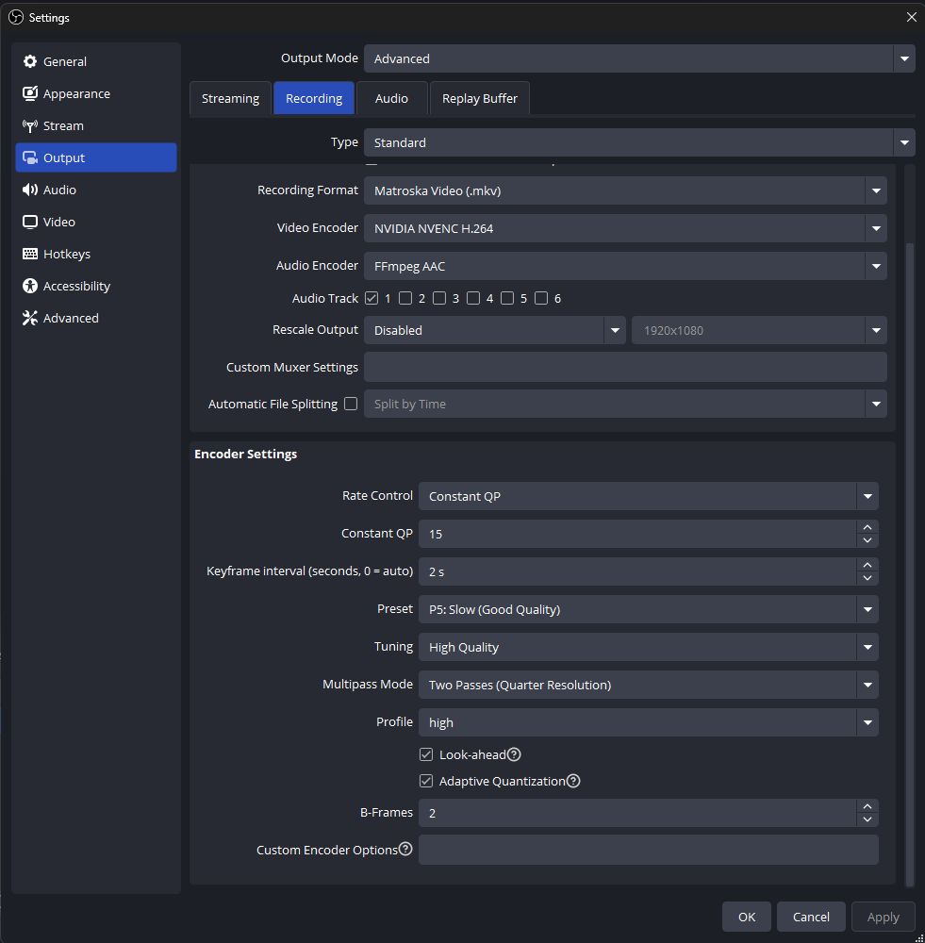The width and height of the screenshot is (925, 943).
Task: Click the Audio speaker icon
Action: tap(30, 190)
